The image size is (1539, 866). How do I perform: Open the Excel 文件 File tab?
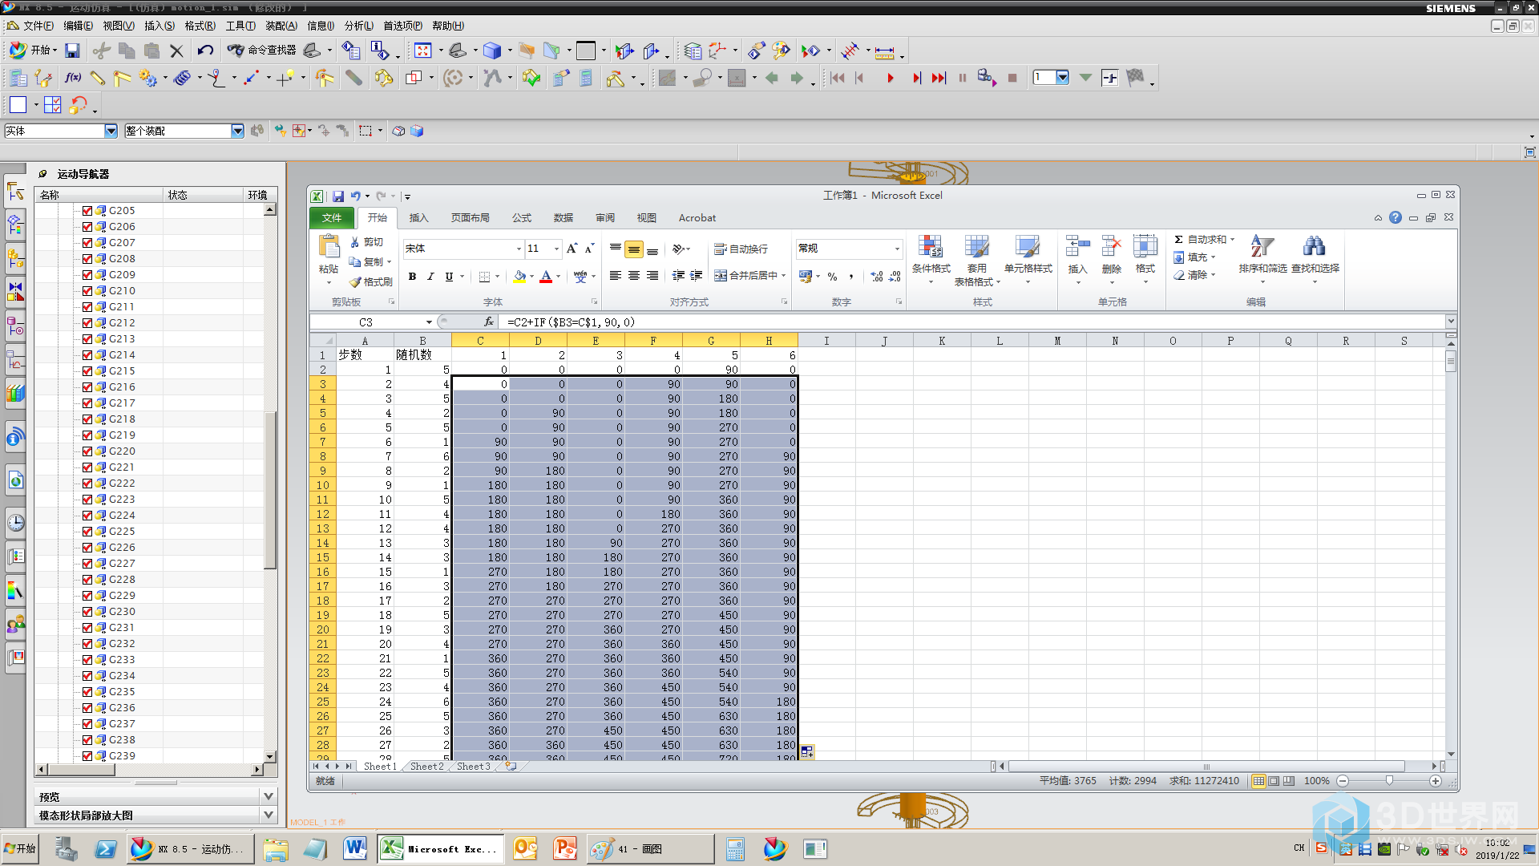coord(332,218)
